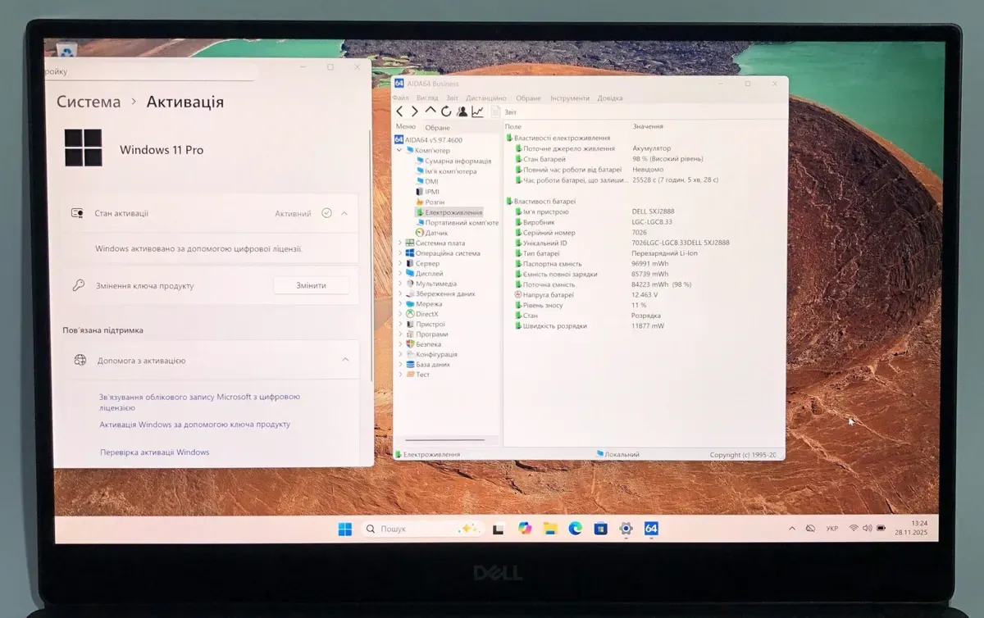Open the Інструменти menu in AIDA64
984x618 pixels.
pyautogui.click(x=570, y=98)
